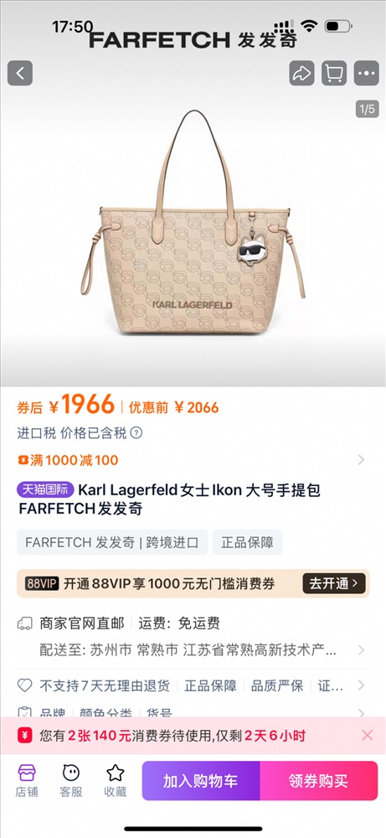Tap the 1/5 image page indicator
Viewport: 386px width, 838px height.
[368, 110]
